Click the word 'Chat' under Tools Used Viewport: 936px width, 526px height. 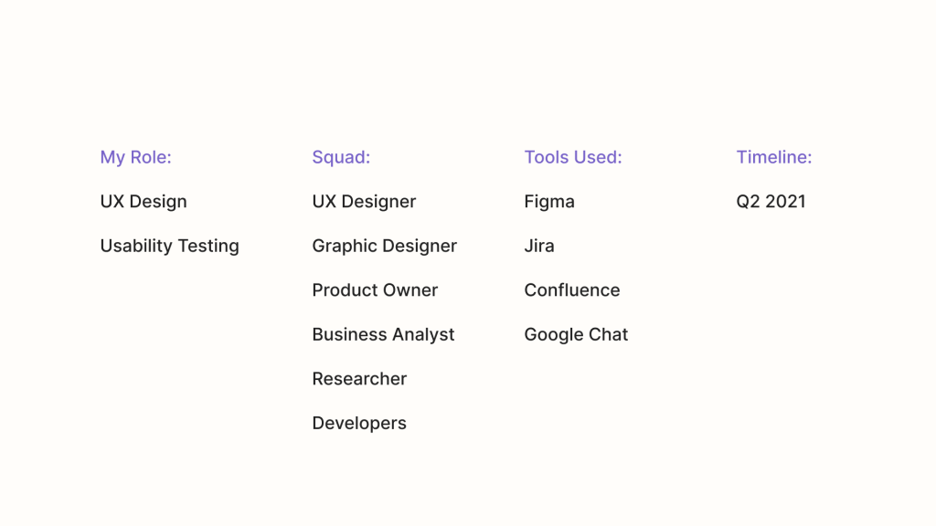point(608,335)
